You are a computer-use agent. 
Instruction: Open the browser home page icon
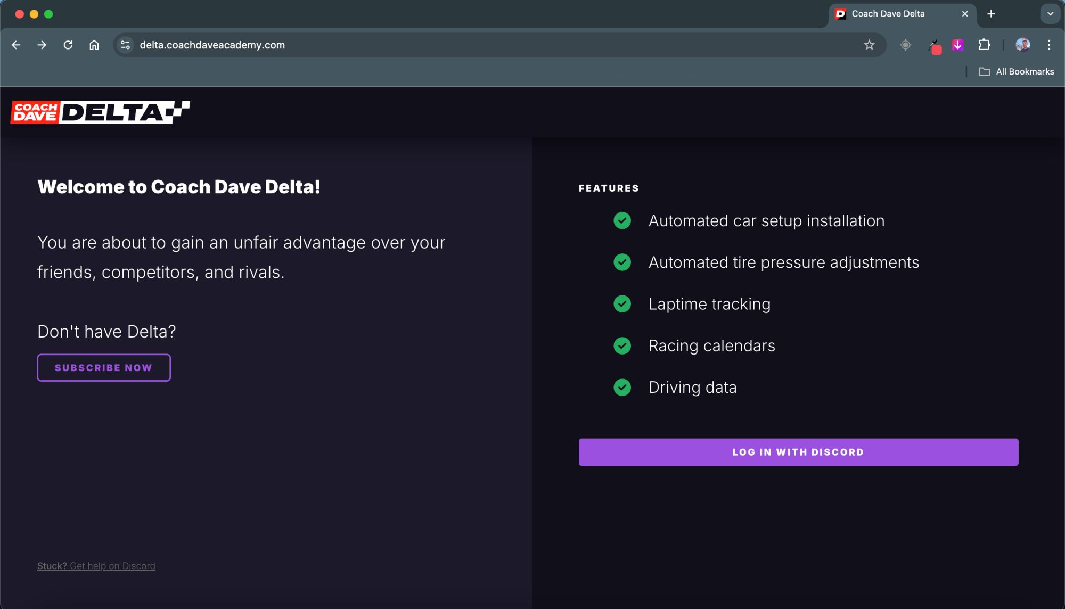(x=94, y=45)
